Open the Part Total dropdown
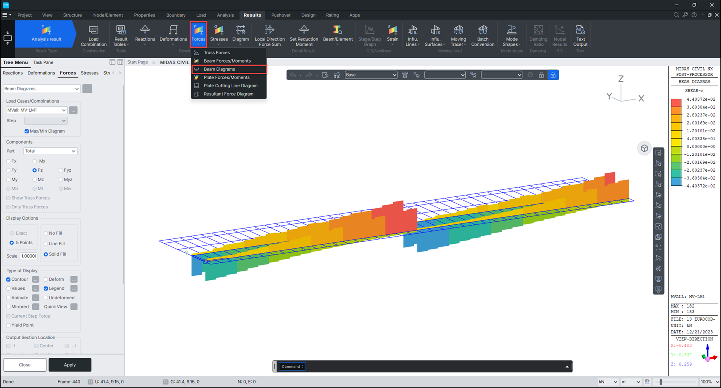721x388 pixels. [x=50, y=151]
